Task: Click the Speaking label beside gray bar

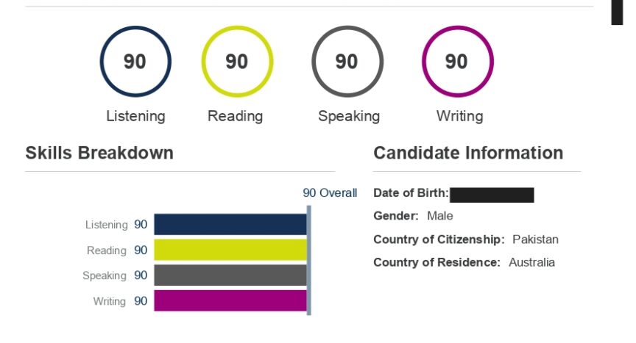Action: tap(105, 275)
